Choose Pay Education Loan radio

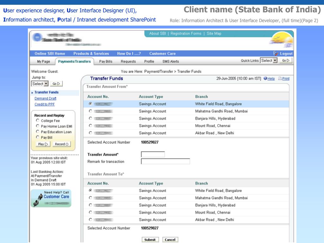pos(37,131)
